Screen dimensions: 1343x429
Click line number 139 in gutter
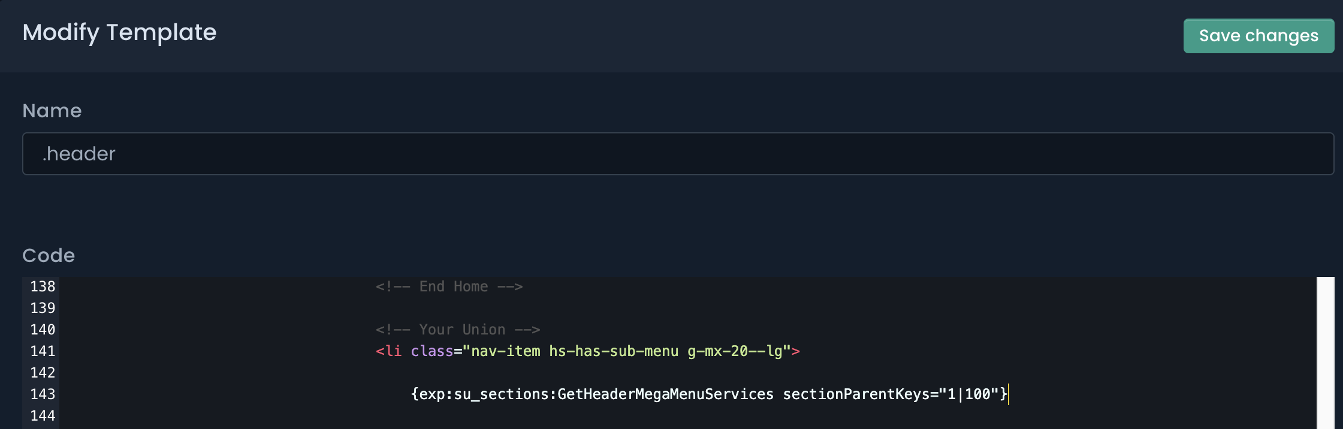pyautogui.click(x=43, y=308)
